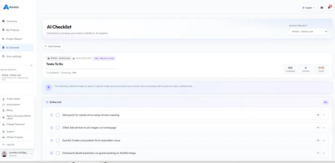The image size is (335, 163).
Task: Click the calendar icon beside scan date
Action: pyautogui.click(x=74, y=59)
